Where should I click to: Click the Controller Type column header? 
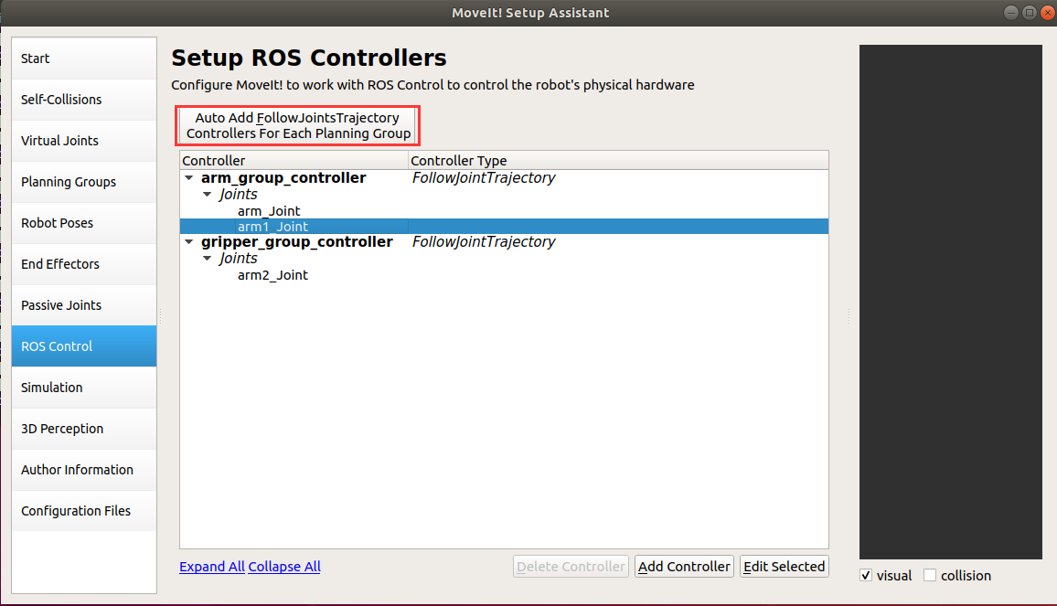point(618,161)
